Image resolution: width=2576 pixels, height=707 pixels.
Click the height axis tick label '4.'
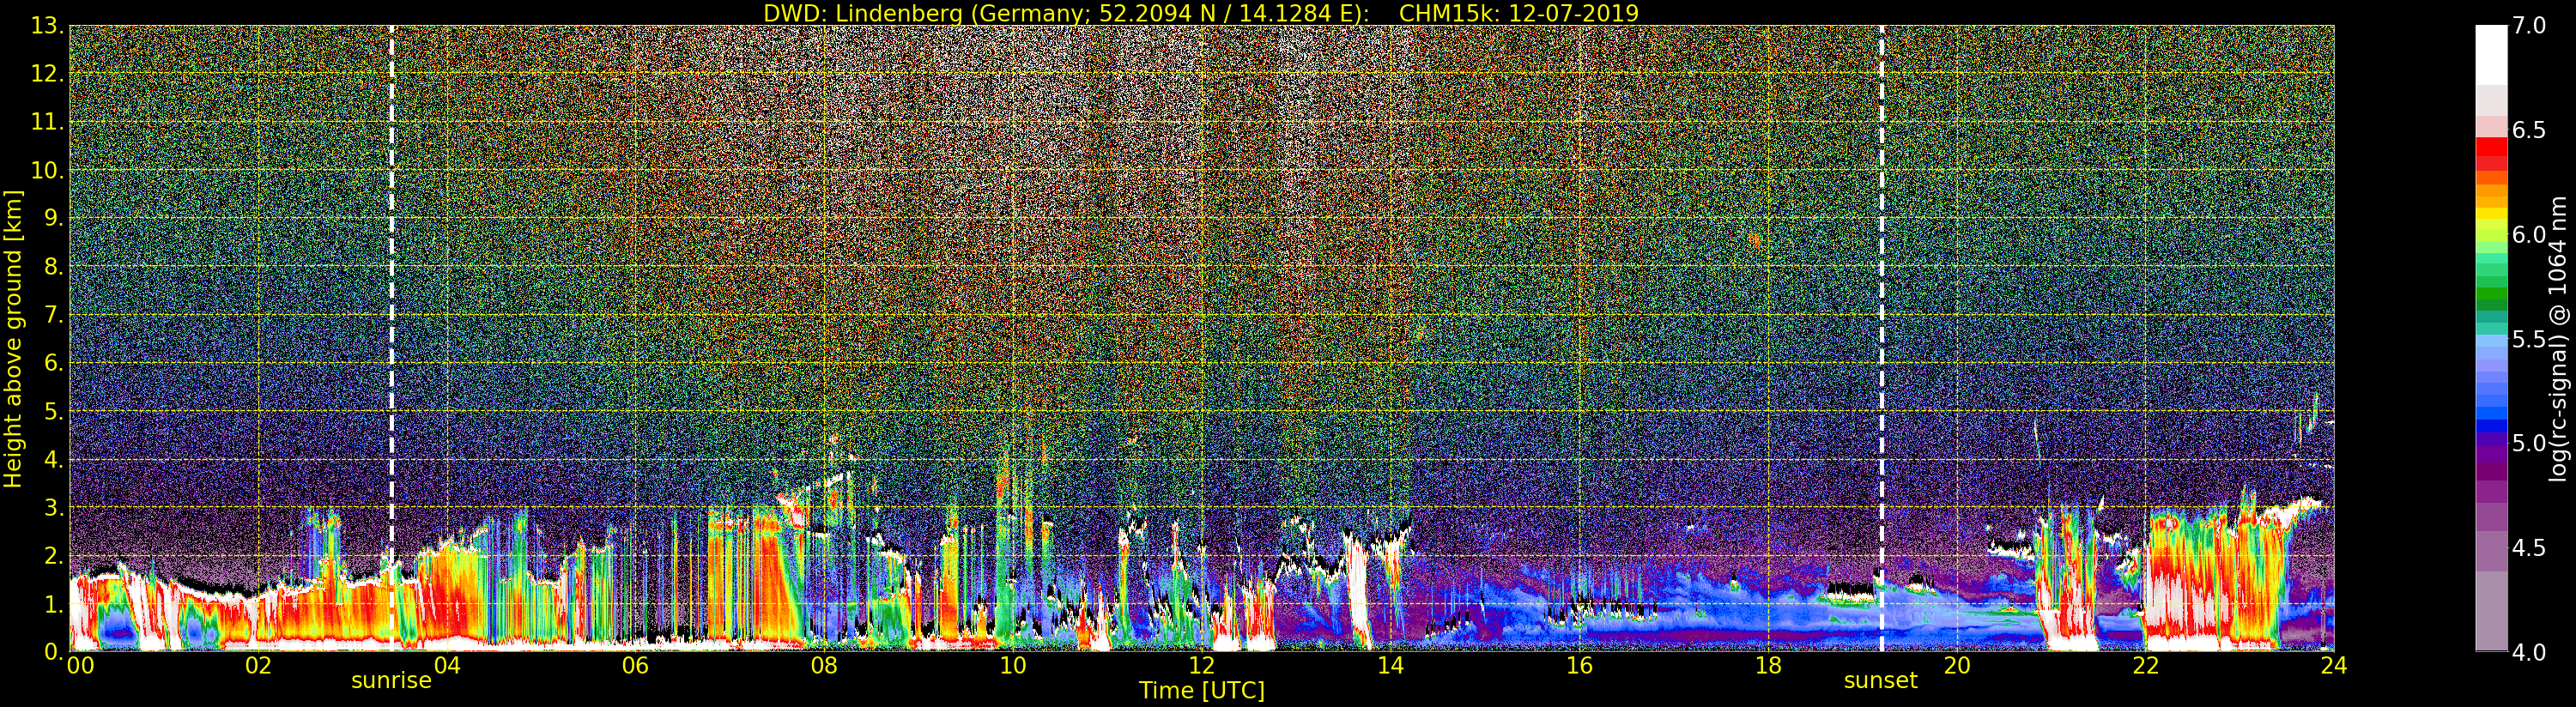point(54,459)
